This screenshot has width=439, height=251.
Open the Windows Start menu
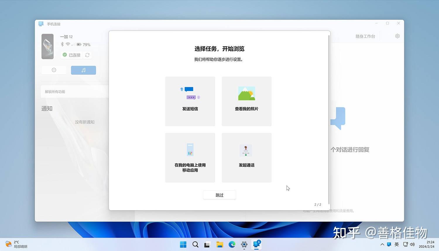[183, 245]
